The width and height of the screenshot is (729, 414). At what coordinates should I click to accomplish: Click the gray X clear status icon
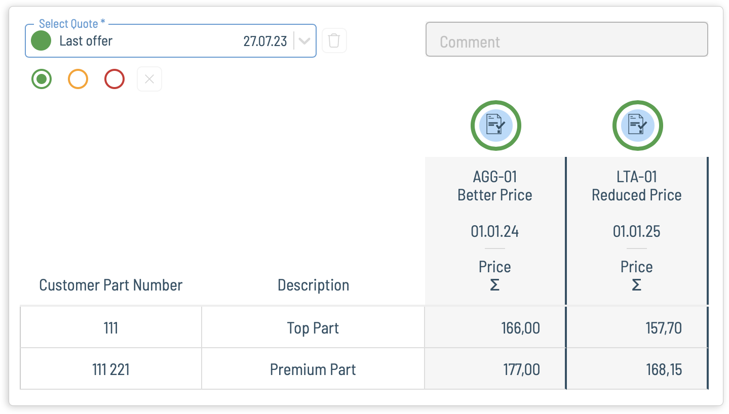[x=149, y=79]
